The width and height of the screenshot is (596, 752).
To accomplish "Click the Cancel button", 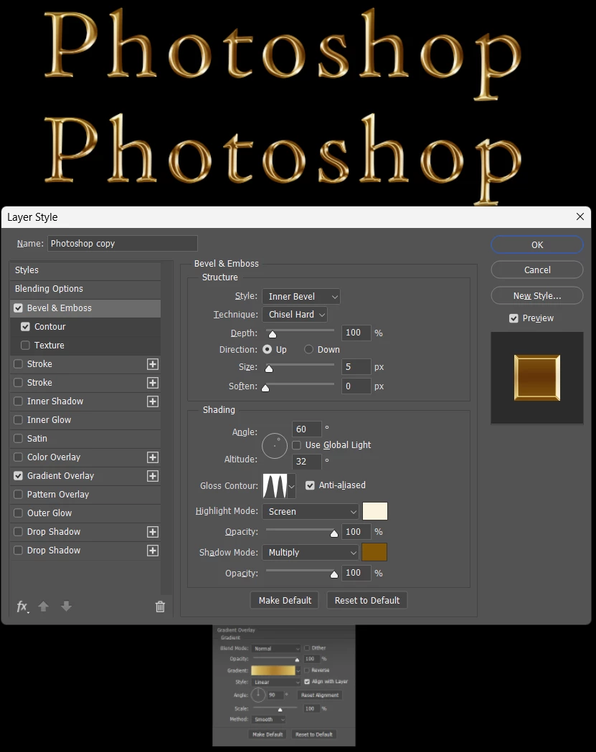I will [x=537, y=270].
